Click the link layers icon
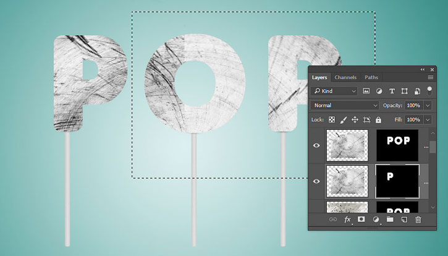Image resolution: width=448 pixels, height=256 pixels. (x=333, y=220)
